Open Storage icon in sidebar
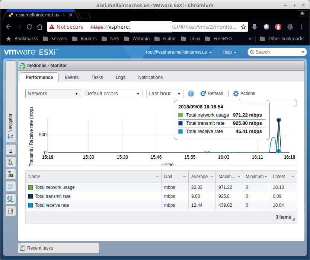Screen dimensions: 310x260 point(10,211)
